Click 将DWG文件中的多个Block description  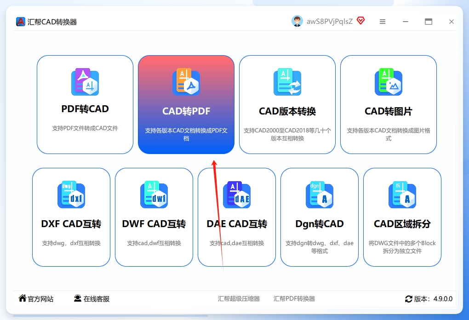402,247
